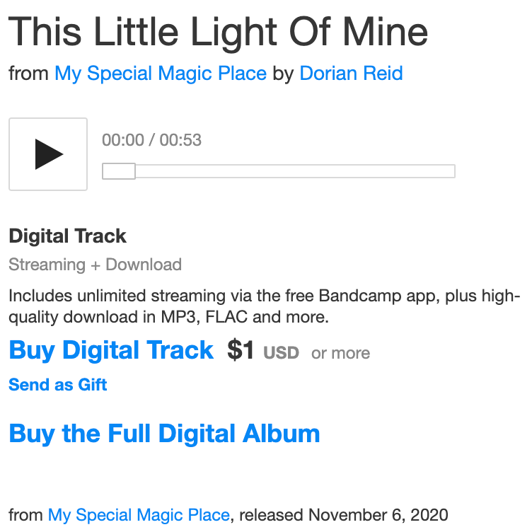Click the middle of the audio progress track
The image size is (532, 532).
[x=279, y=171]
